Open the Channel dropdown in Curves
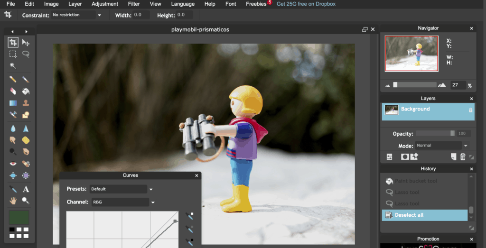The height and width of the screenshot is (248, 486). [153, 202]
